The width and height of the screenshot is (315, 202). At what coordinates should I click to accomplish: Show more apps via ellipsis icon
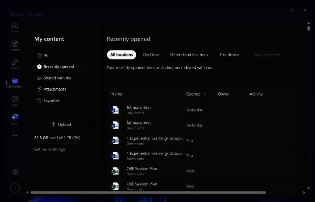point(15,136)
